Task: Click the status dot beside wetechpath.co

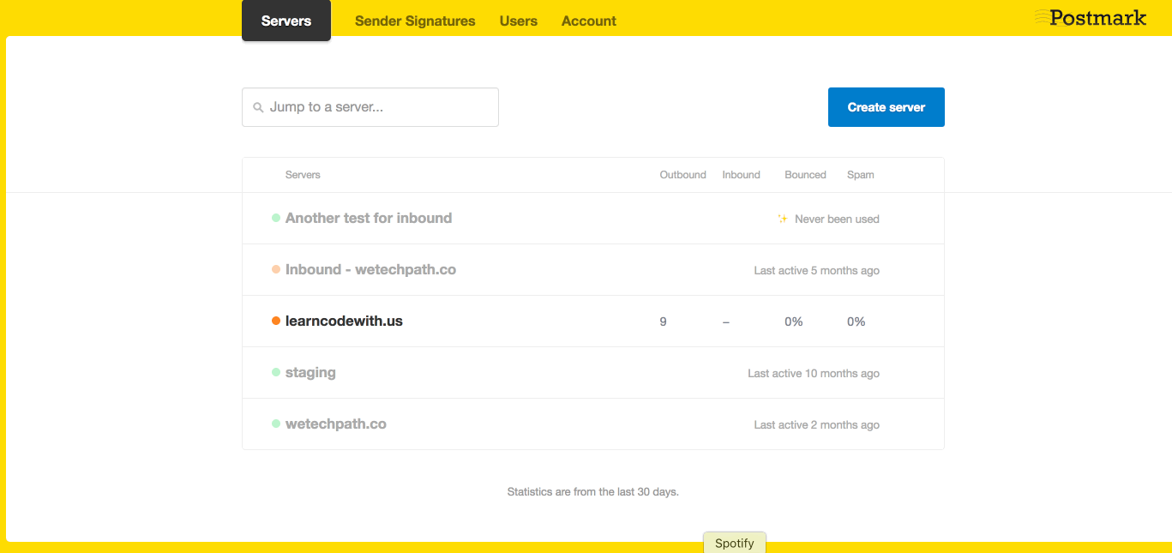Action: (x=276, y=424)
